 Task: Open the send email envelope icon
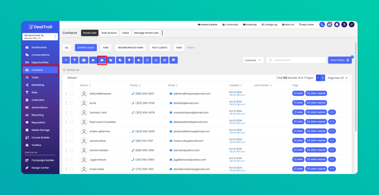pyautogui.click(x=102, y=60)
